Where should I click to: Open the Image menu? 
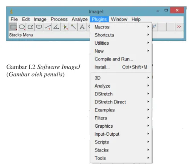point(40,19)
